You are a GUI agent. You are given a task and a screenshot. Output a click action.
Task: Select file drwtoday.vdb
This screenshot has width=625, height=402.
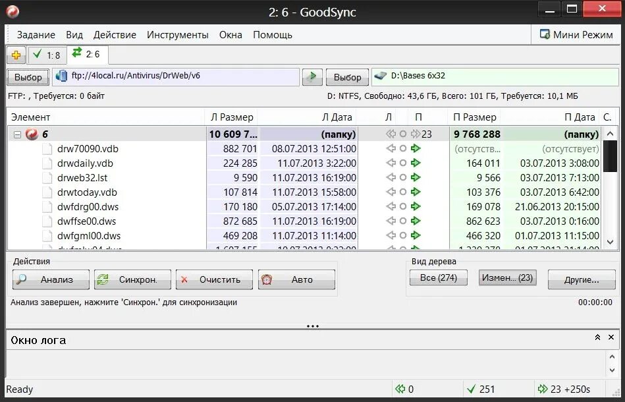point(87,192)
